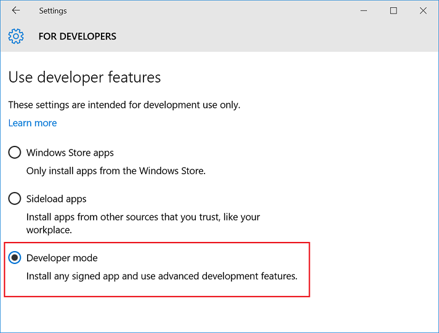Click the "intended for development use only" notice
This screenshot has width=439, height=333.
(x=124, y=105)
